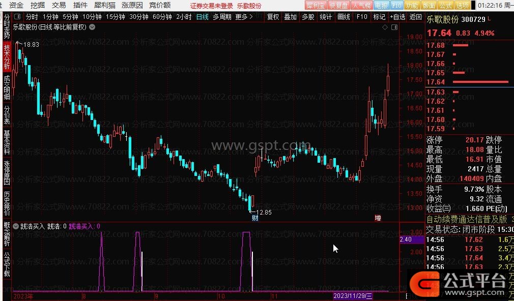Viewport: 514px width, 301px height.
Task: Click the 17.59 buy price level
Action: (x=436, y=129)
